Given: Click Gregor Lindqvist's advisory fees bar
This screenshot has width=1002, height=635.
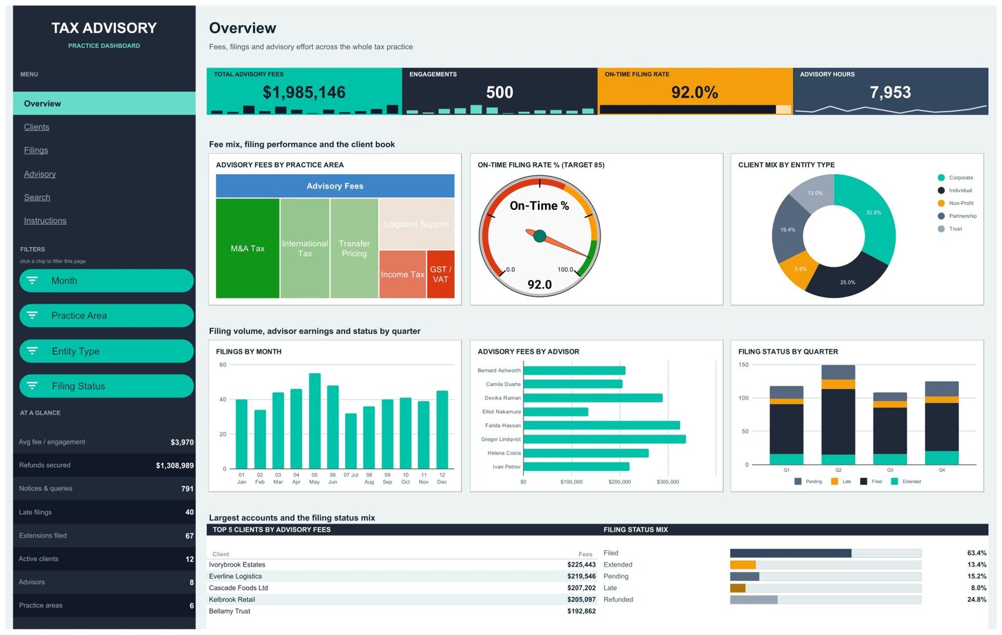Looking at the screenshot, I should click(604, 439).
